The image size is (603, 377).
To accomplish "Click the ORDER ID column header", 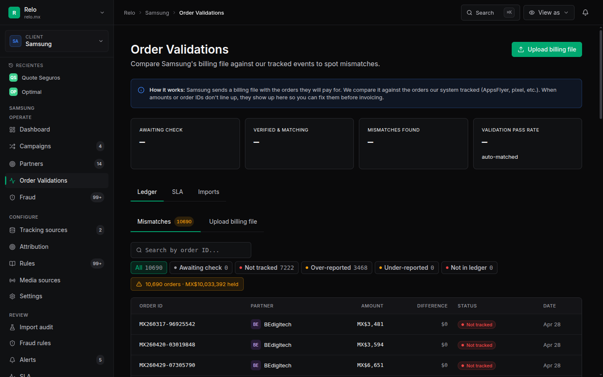I will coord(151,306).
